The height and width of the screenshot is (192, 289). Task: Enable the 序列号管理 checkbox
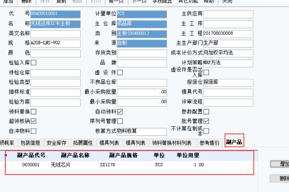click(120, 121)
